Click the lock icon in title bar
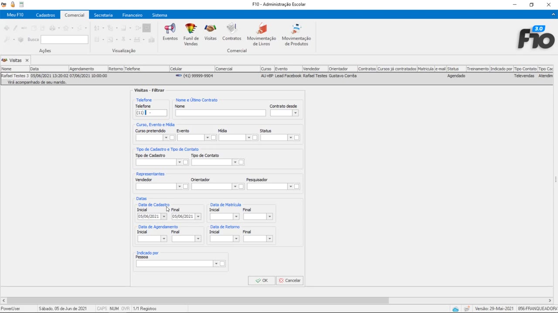This screenshot has width=558, height=313. point(13,4)
